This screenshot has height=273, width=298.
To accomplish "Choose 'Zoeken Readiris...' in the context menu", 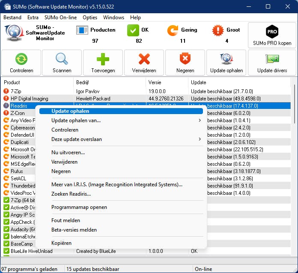I will (121, 194).
